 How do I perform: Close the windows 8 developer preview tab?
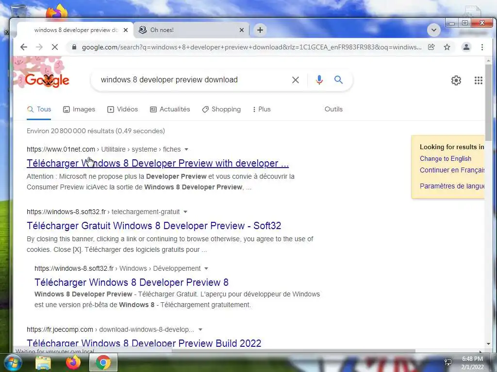(126, 30)
